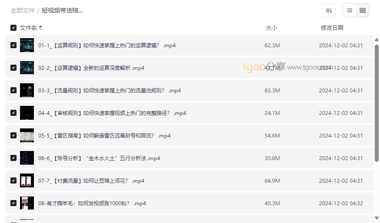Open file 08-有才薅羊毛 如何发视频涨1000粉
Screen dimensions: 380x223
(92, 203)
